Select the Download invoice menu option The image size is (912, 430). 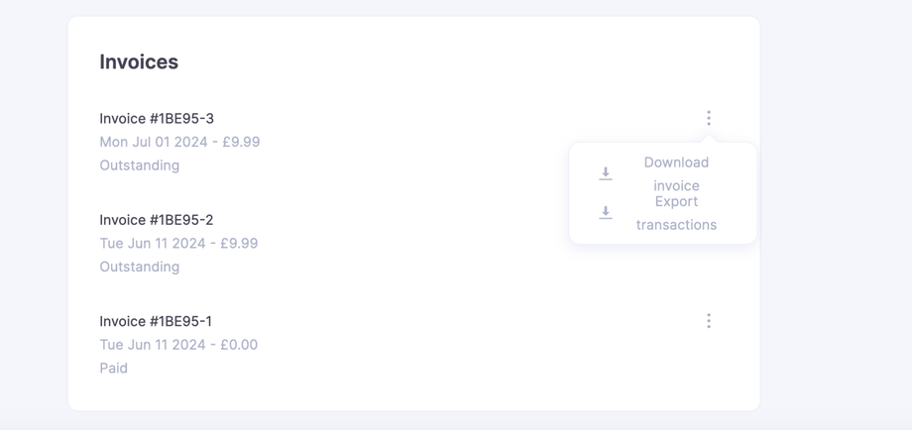[x=676, y=173]
